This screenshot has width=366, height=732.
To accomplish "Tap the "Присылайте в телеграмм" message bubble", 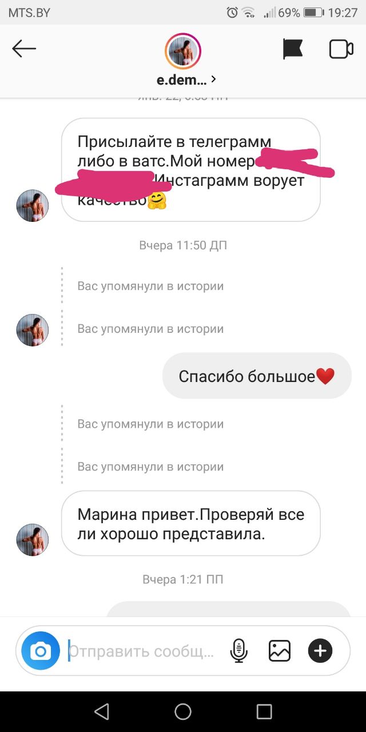I will point(190,170).
